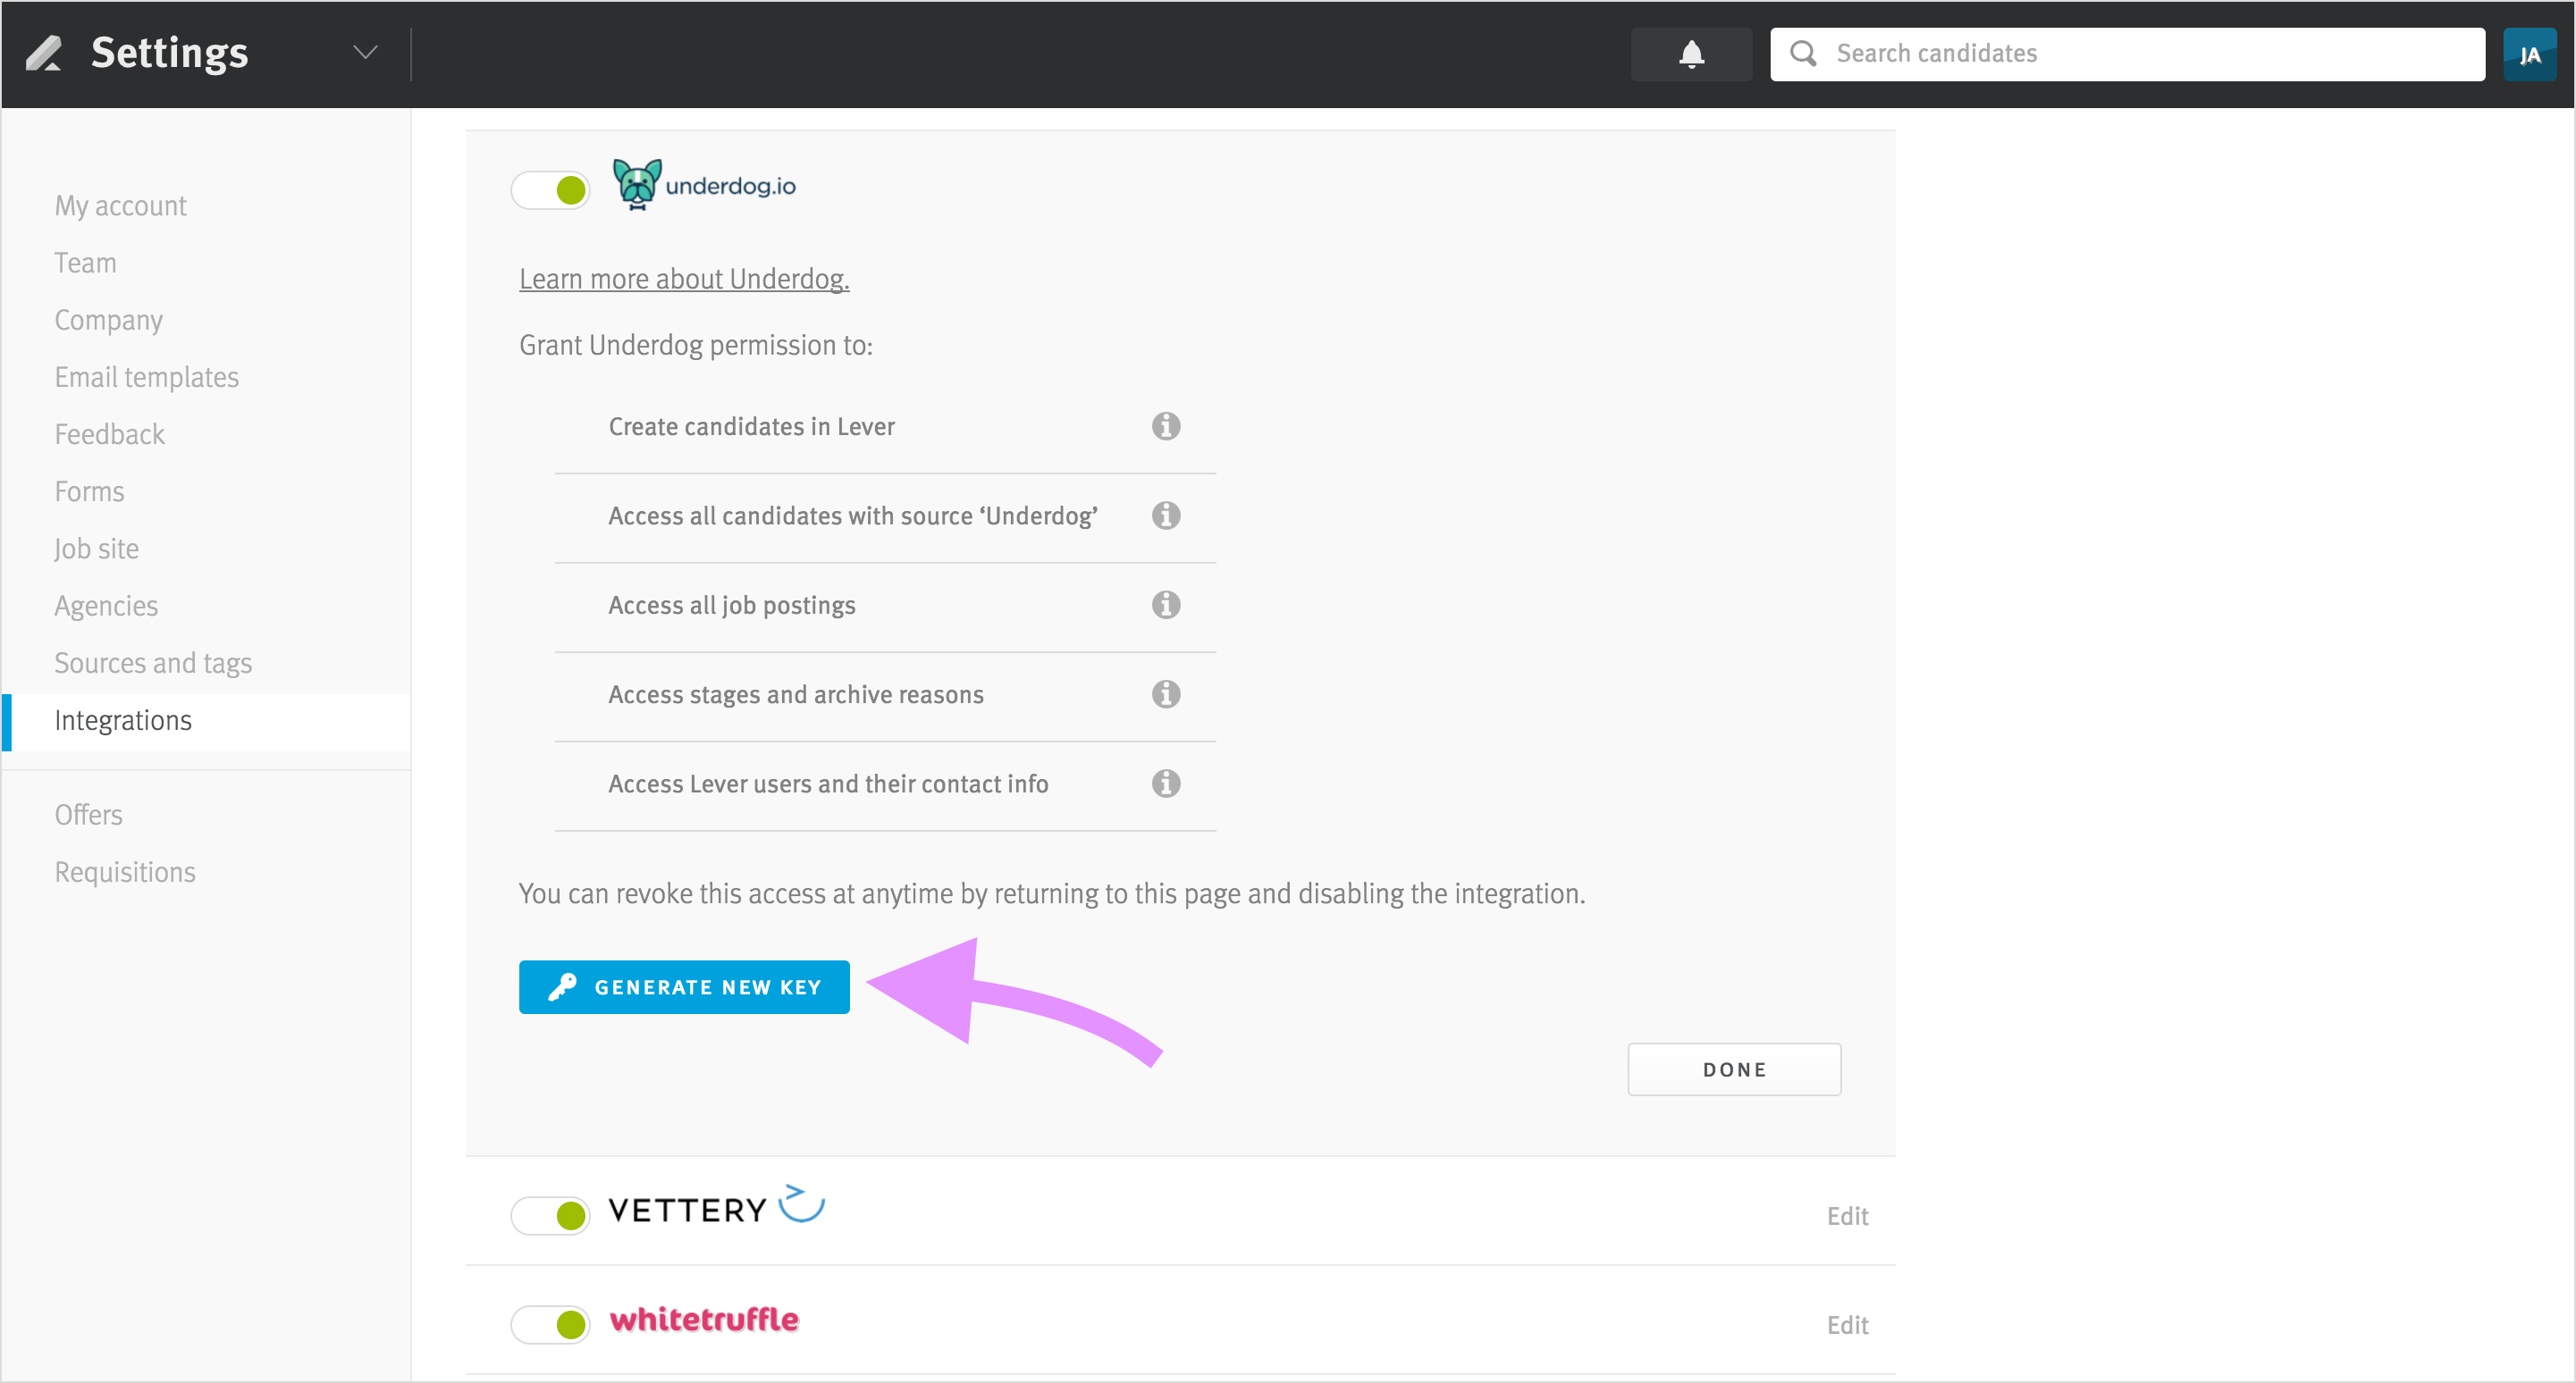
Task: Show info for Access stages and archive reasons
Action: 1166,694
